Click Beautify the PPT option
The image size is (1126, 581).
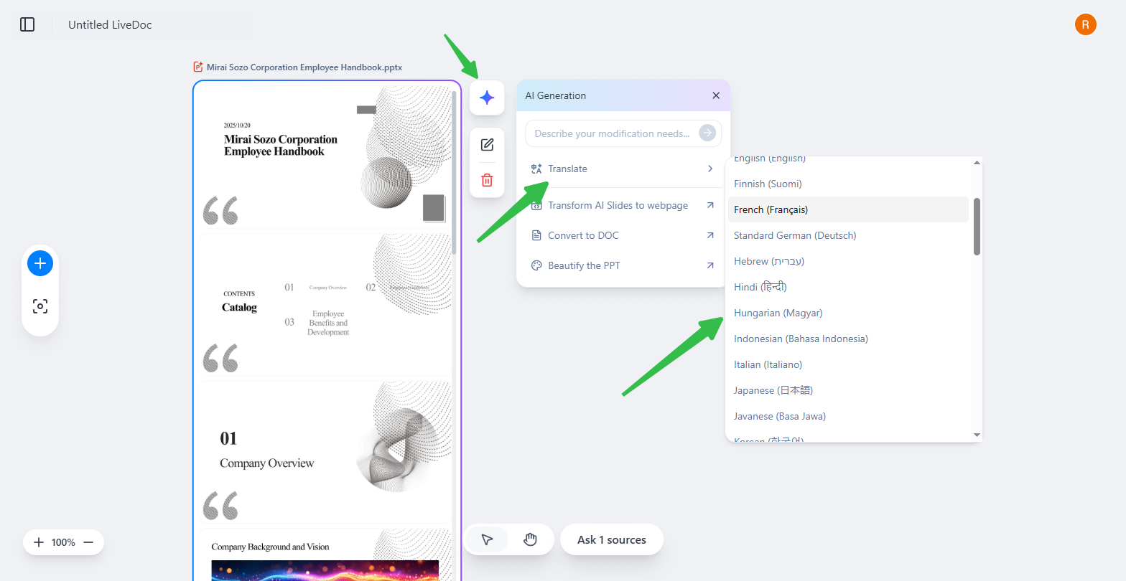click(x=584, y=265)
